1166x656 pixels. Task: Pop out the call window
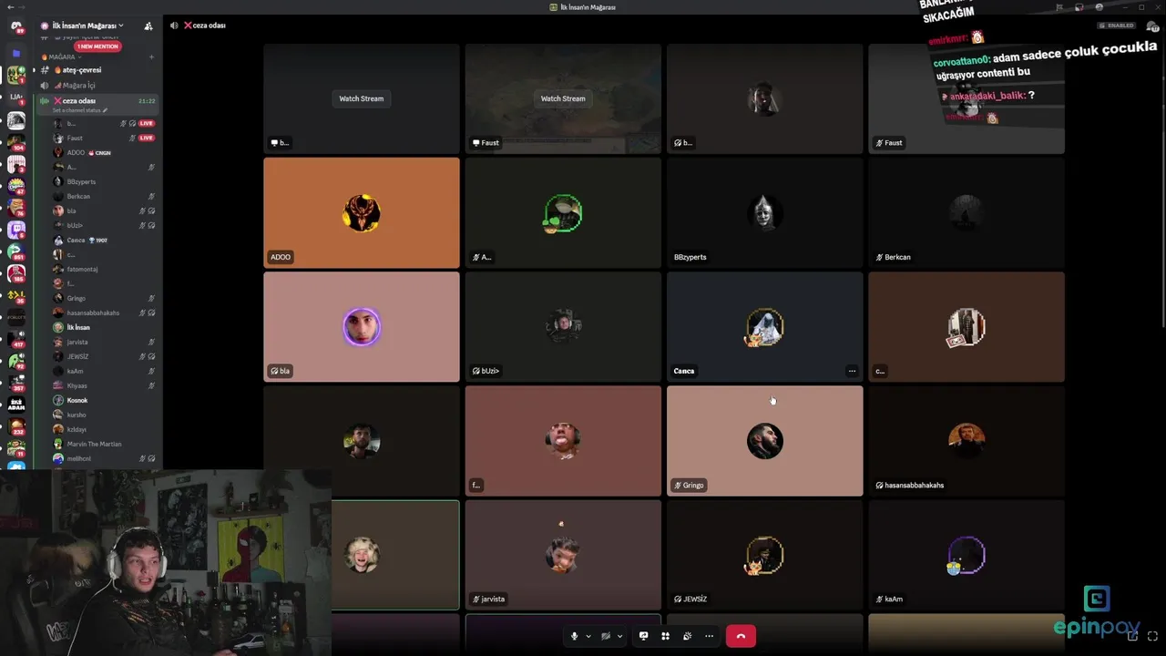pyautogui.click(x=1132, y=636)
